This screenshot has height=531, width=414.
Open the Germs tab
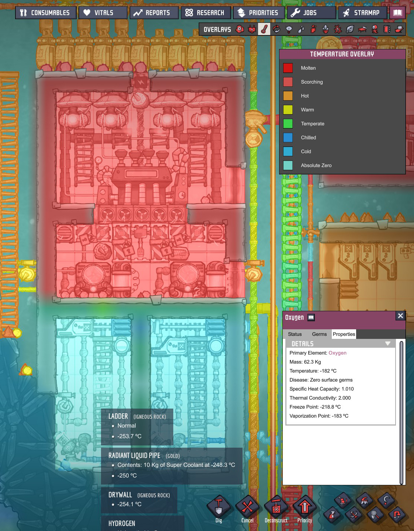(x=319, y=334)
